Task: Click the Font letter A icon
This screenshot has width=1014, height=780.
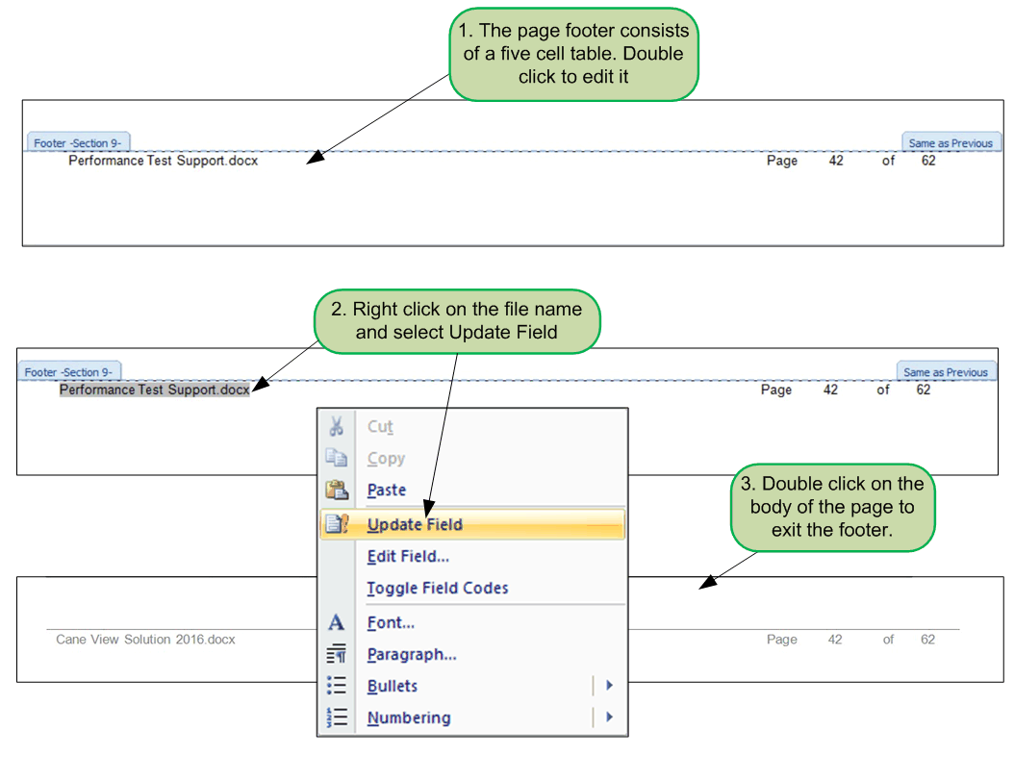Action: 336,621
